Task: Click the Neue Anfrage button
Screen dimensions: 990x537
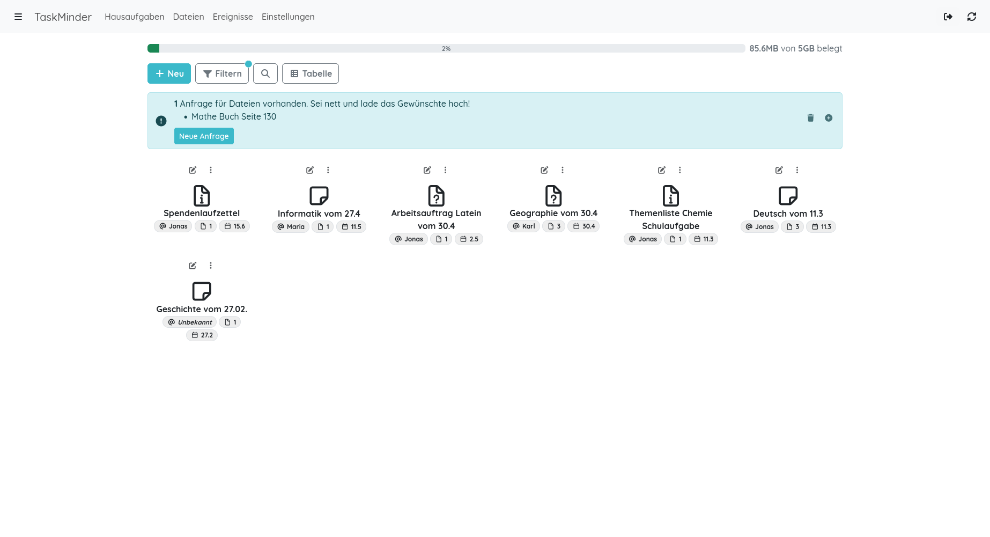Action: point(204,136)
